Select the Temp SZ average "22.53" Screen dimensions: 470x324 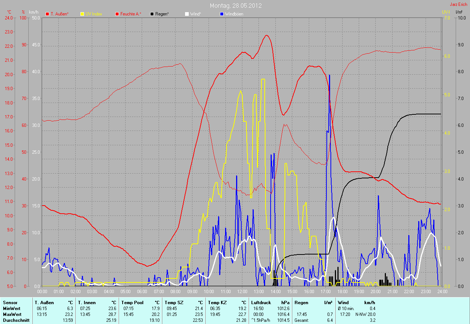click(198, 320)
